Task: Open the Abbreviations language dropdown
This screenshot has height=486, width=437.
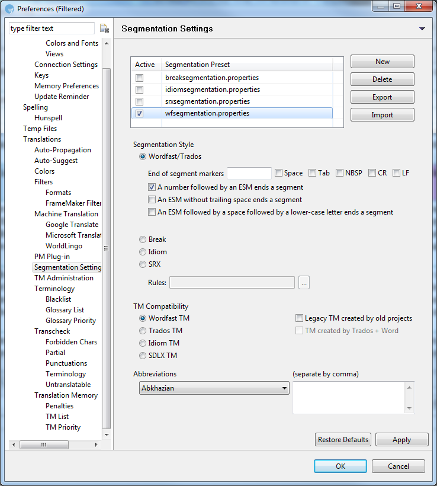Action: 214,389
